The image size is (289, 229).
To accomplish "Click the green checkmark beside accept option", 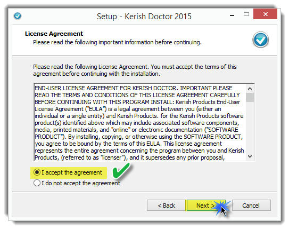I will [x=121, y=170].
